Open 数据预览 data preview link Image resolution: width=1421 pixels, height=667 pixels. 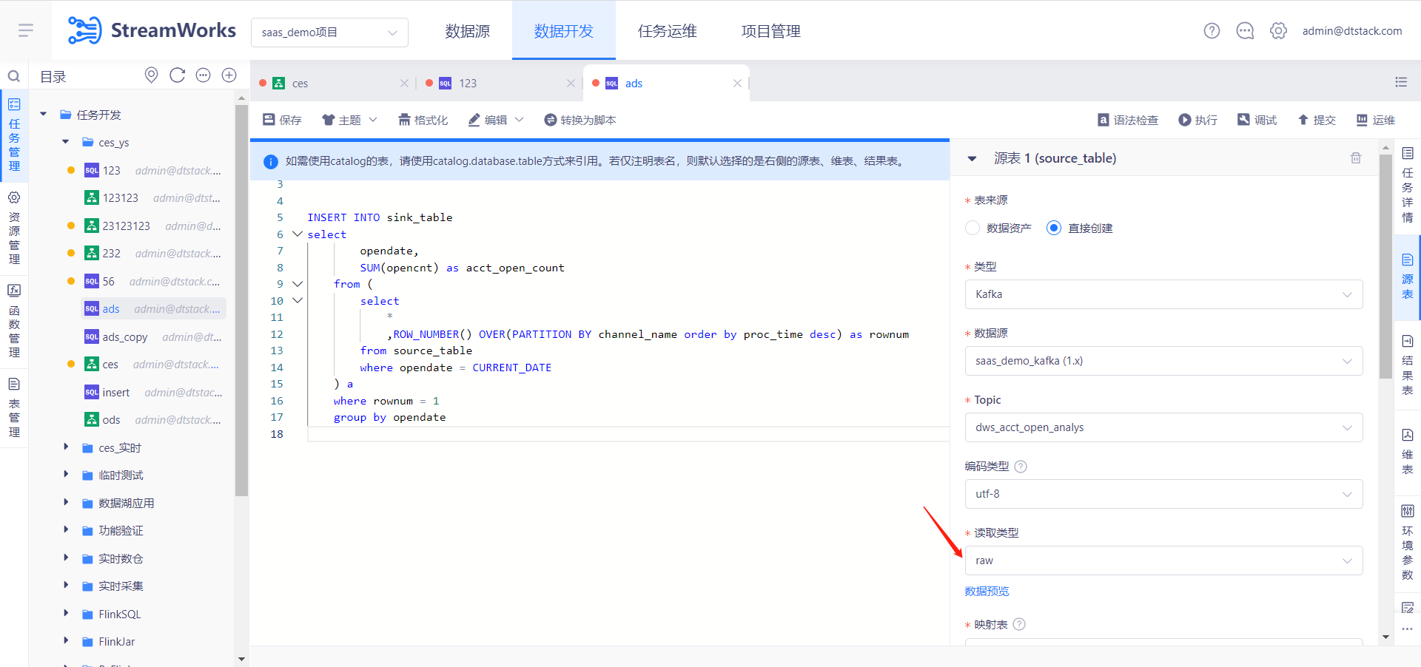(987, 591)
